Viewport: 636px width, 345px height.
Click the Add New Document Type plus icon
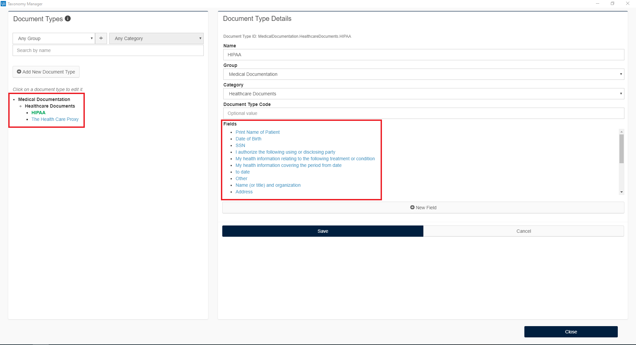click(x=19, y=72)
